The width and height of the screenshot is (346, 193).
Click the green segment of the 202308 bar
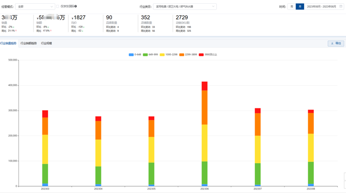click(x=311, y=173)
